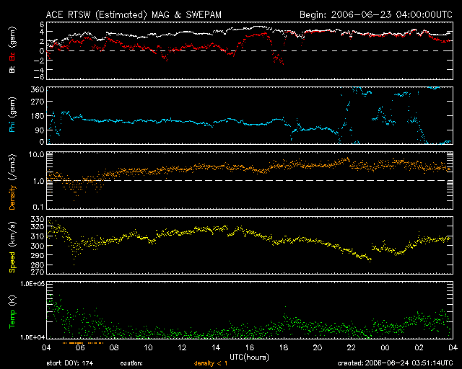462x369 pixels.
Task: Click the 0.1 tick on the Density axis
Action: tap(38, 207)
